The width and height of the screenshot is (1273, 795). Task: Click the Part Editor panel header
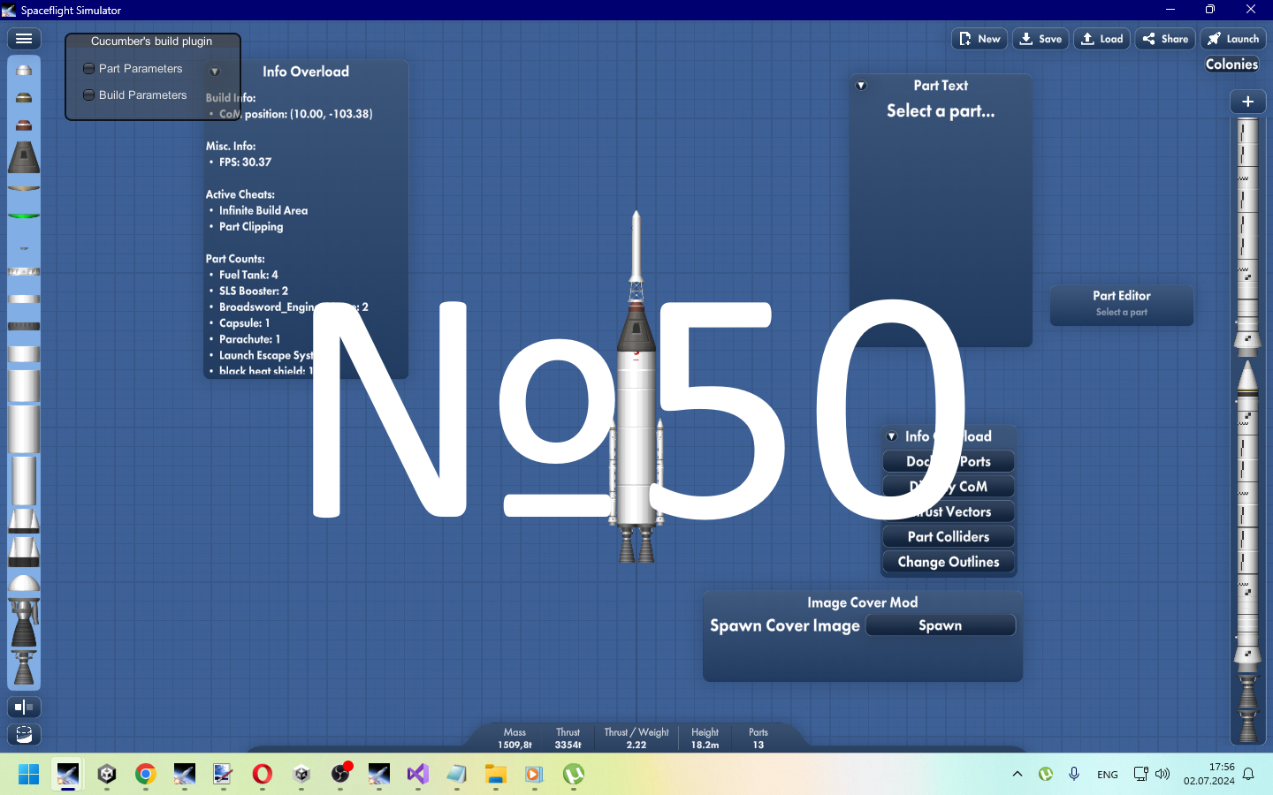point(1122,296)
